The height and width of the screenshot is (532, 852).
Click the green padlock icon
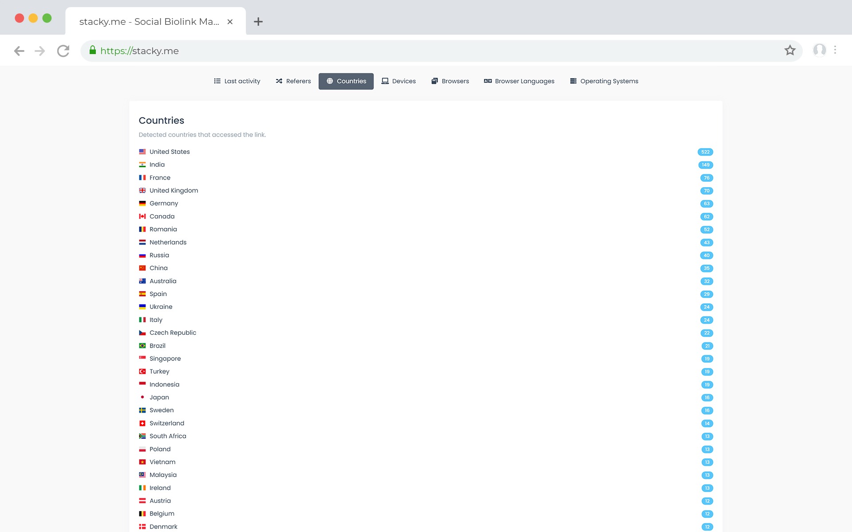[93, 50]
